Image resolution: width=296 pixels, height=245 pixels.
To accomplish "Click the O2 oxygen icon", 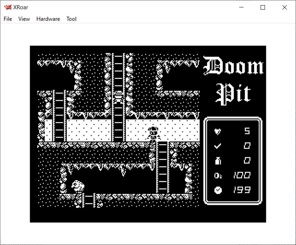I will [218, 176].
